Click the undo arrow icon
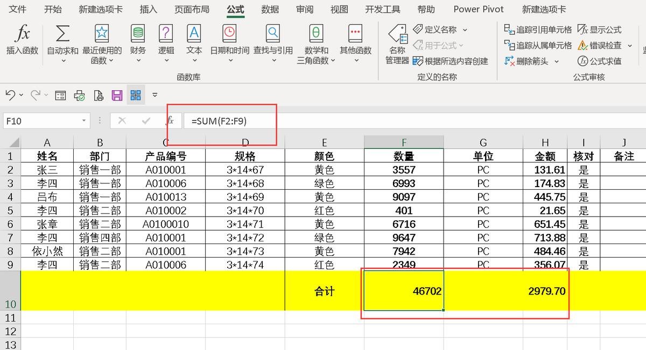This screenshot has width=646, height=350. tap(10, 95)
